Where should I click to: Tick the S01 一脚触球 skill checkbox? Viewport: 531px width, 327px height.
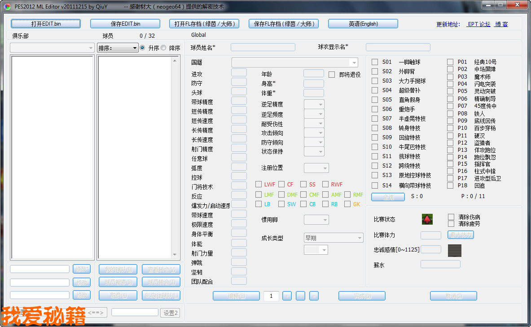tap(375, 62)
